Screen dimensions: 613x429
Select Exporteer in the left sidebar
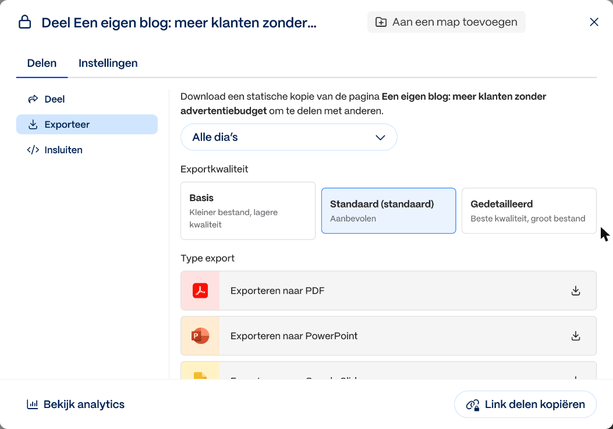click(x=87, y=125)
